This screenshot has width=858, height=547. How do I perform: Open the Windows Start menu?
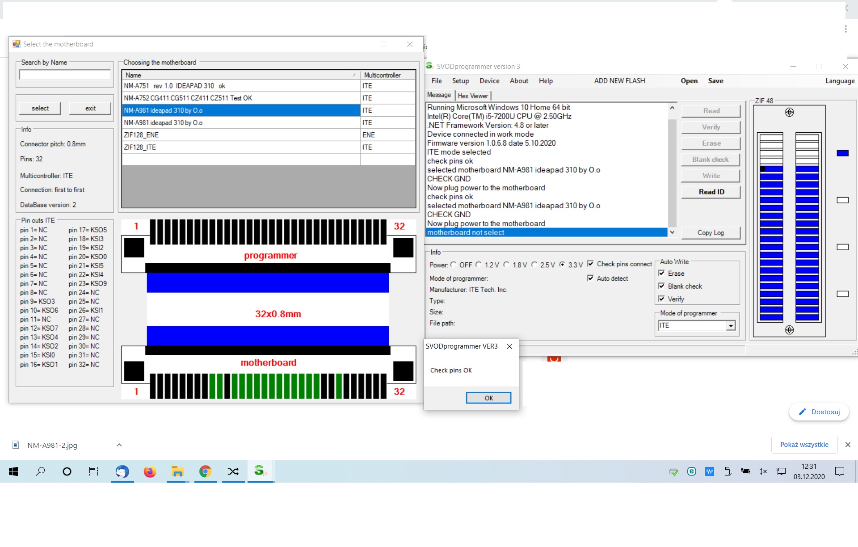tap(13, 471)
